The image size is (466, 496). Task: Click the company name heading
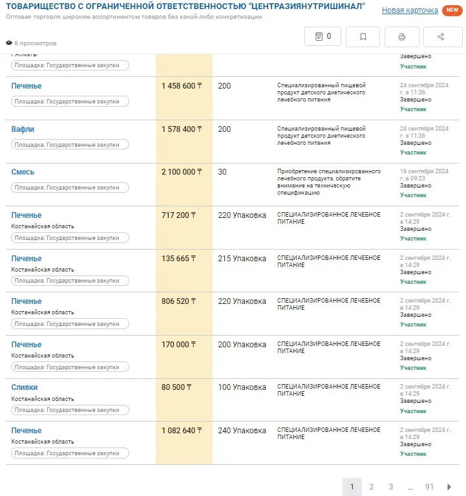click(185, 6)
